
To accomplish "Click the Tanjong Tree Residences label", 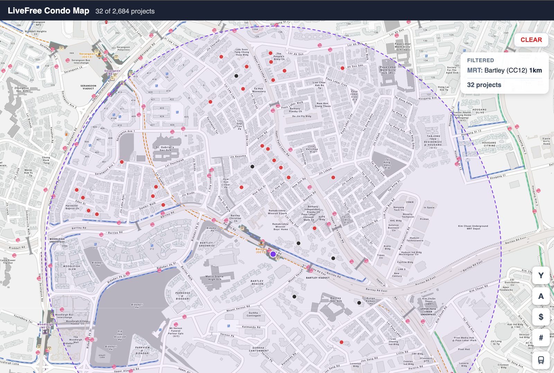I will coord(433,142).
